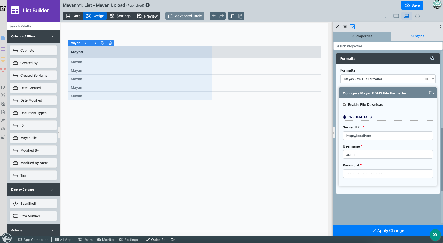The width and height of the screenshot is (443, 243).
Task: Select the Mayan column header
Action: point(140,52)
